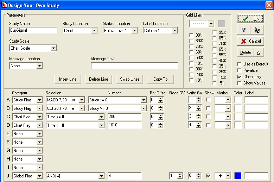The image size is (274, 182).
Task: Expand the Marker Location Below Low 2 dropdown
Action: [134, 31]
